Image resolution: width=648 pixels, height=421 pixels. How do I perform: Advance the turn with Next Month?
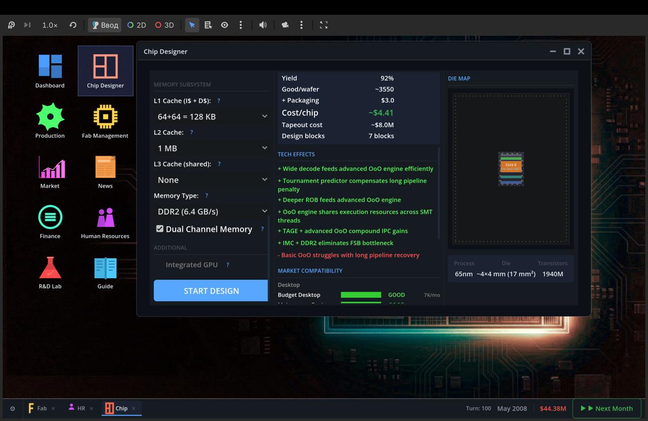click(x=606, y=408)
